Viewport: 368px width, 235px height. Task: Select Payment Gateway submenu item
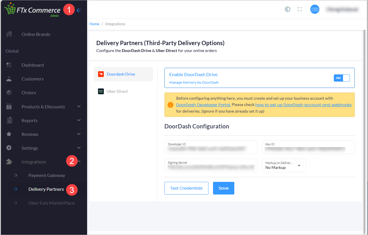pyautogui.click(x=47, y=175)
